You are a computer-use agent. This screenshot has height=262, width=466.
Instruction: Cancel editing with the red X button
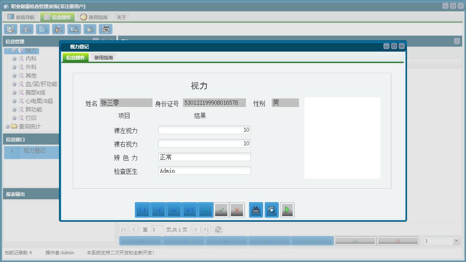[237, 209]
